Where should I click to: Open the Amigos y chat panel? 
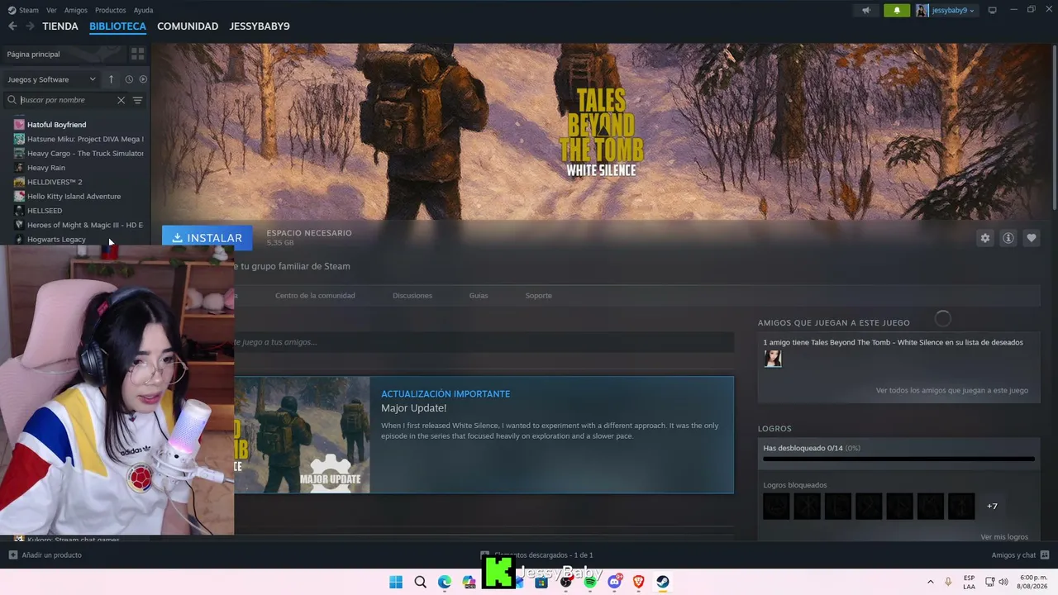1020,555
